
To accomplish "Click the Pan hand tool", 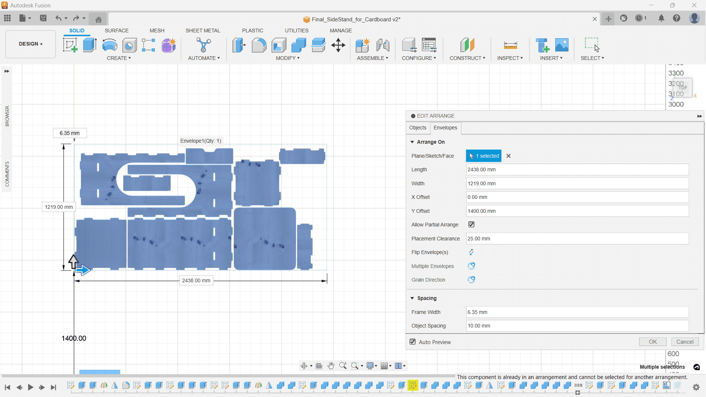I will click(x=331, y=366).
